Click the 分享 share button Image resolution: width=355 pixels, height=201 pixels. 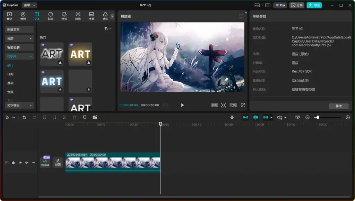(297, 5)
